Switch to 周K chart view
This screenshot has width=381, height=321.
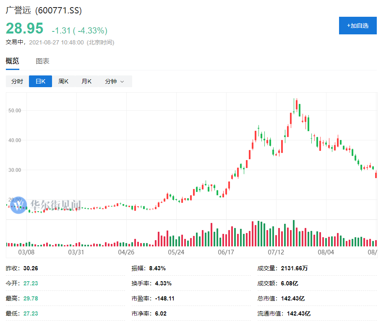click(63, 81)
